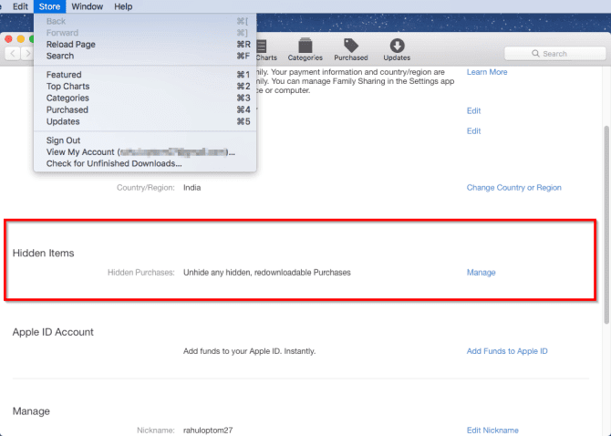The height and width of the screenshot is (436, 611).
Task: Click the Learn More link
Action: (487, 72)
